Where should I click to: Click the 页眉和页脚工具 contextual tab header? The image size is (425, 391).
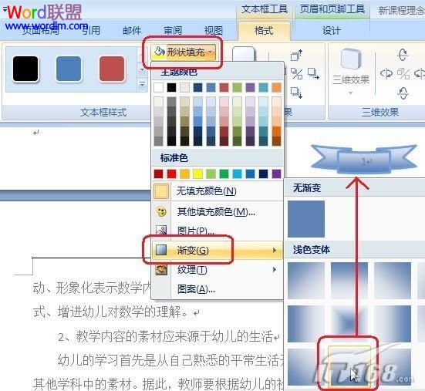point(332,9)
